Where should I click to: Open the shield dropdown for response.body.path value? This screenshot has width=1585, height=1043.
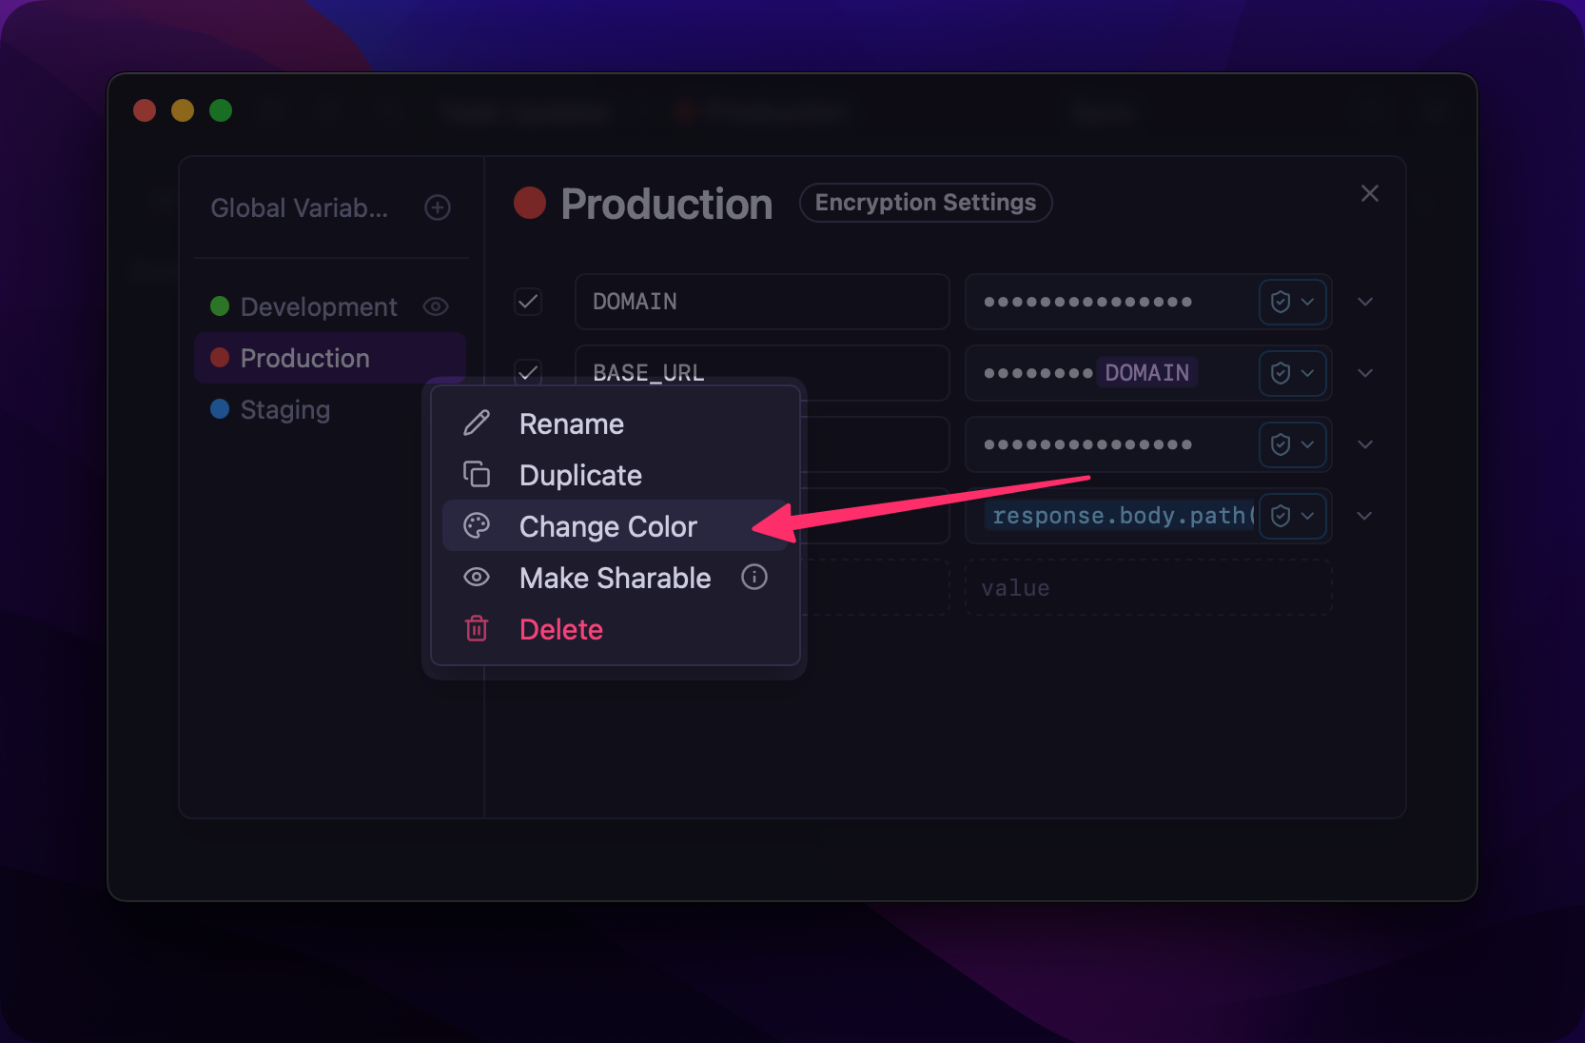click(1292, 516)
